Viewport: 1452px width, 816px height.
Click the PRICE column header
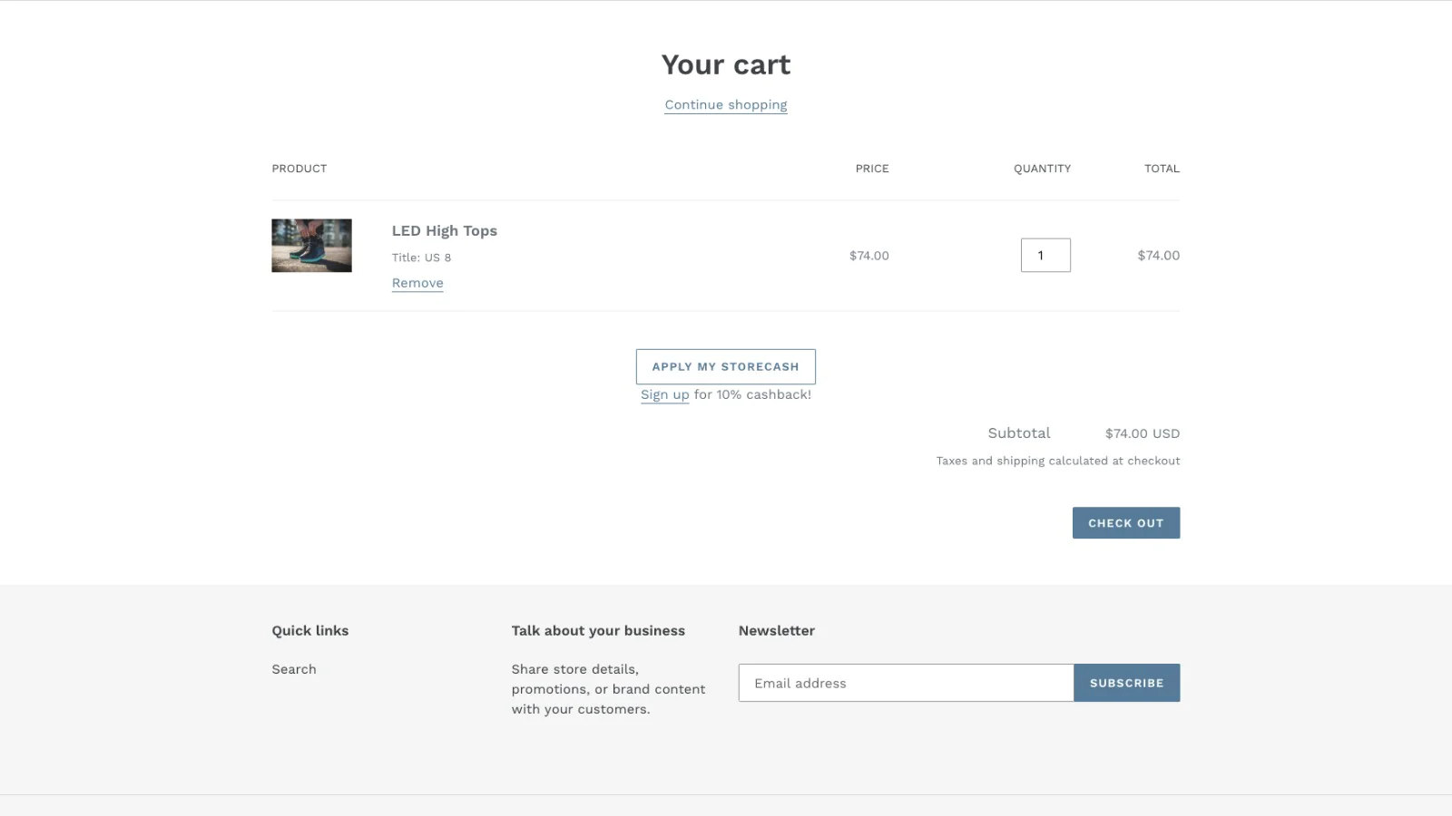click(872, 169)
